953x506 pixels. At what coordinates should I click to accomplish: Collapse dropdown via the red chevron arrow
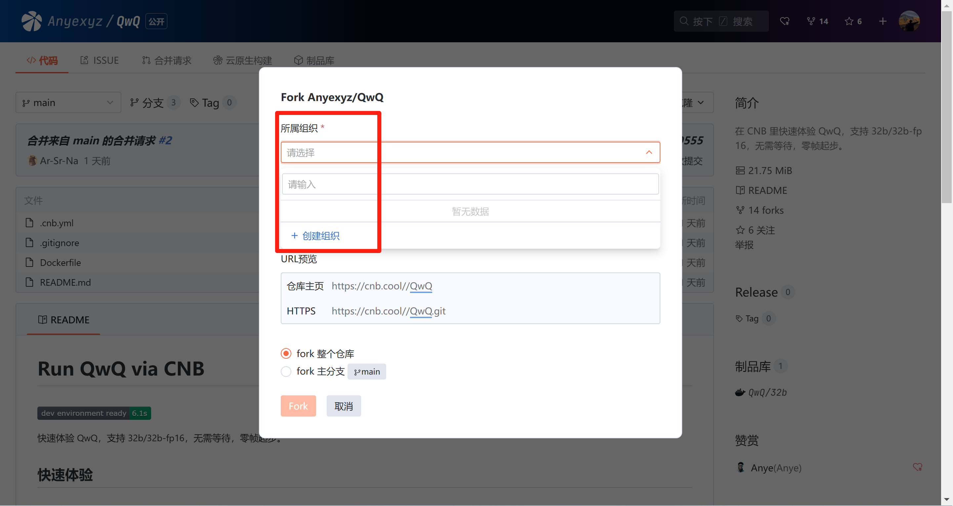click(x=649, y=152)
